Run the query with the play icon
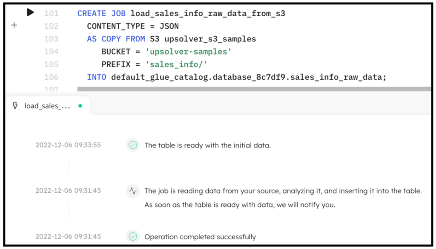Screen dimensions: 436x249 tap(30, 12)
